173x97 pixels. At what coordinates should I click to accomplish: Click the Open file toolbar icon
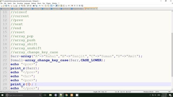4,6
